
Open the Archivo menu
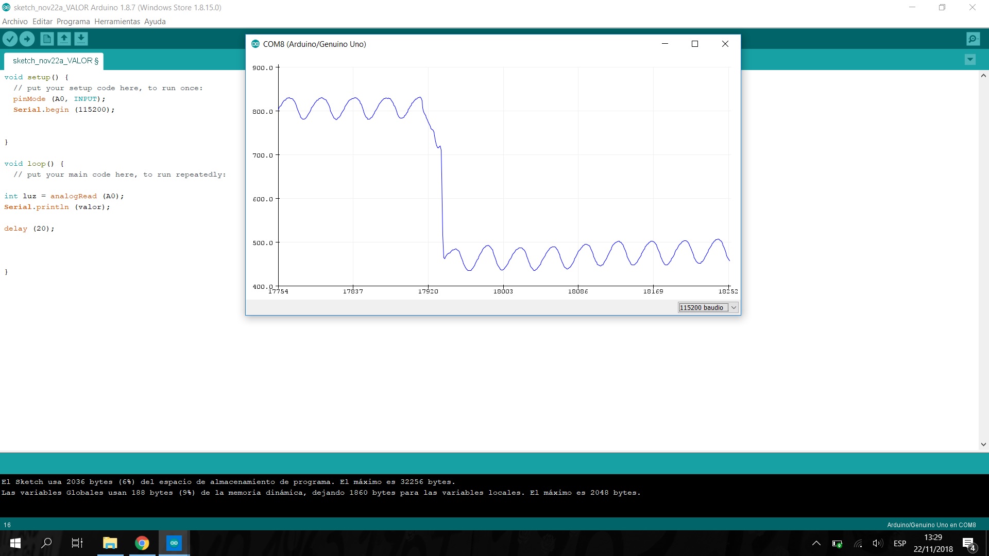tap(14, 22)
